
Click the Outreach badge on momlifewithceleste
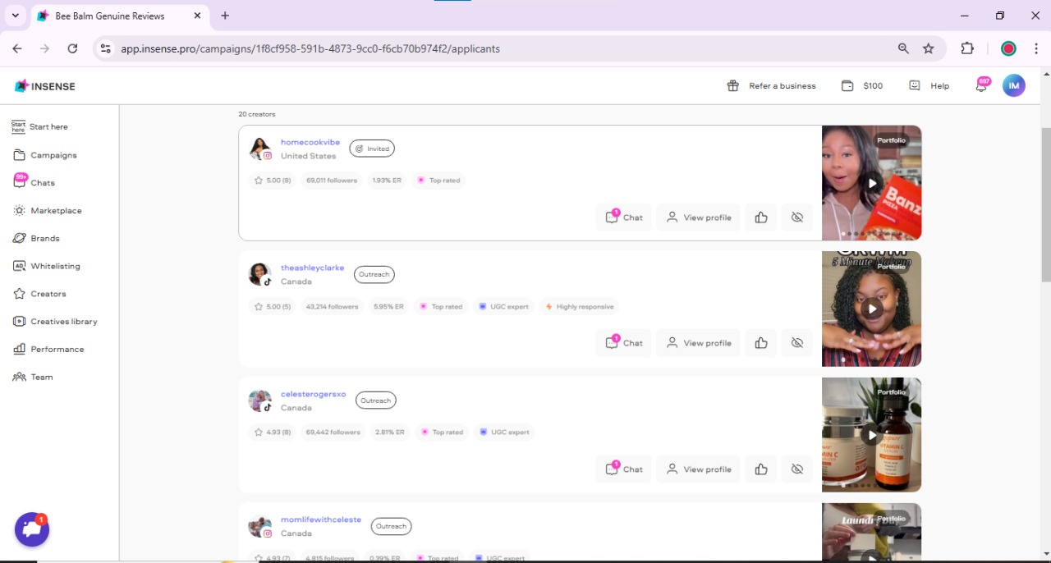coord(392,526)
